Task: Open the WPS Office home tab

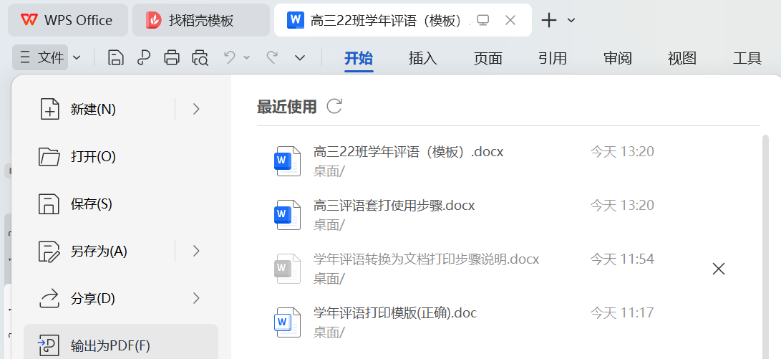Action: 68,21
